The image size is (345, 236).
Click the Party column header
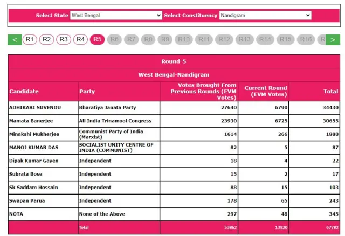coord(87,92)
